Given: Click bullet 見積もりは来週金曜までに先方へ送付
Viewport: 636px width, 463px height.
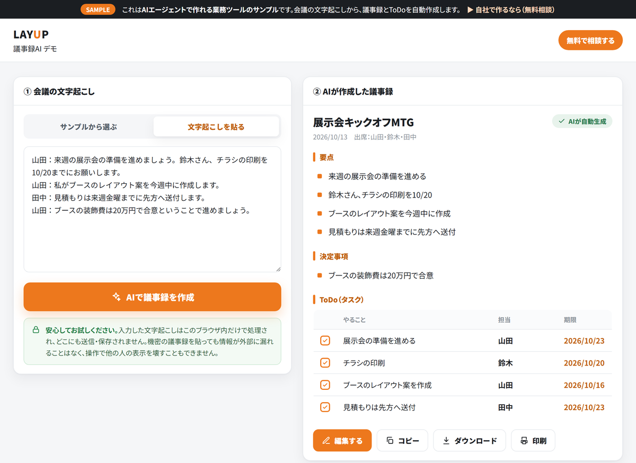Looking at the screenshot, I should coord(392,232).
